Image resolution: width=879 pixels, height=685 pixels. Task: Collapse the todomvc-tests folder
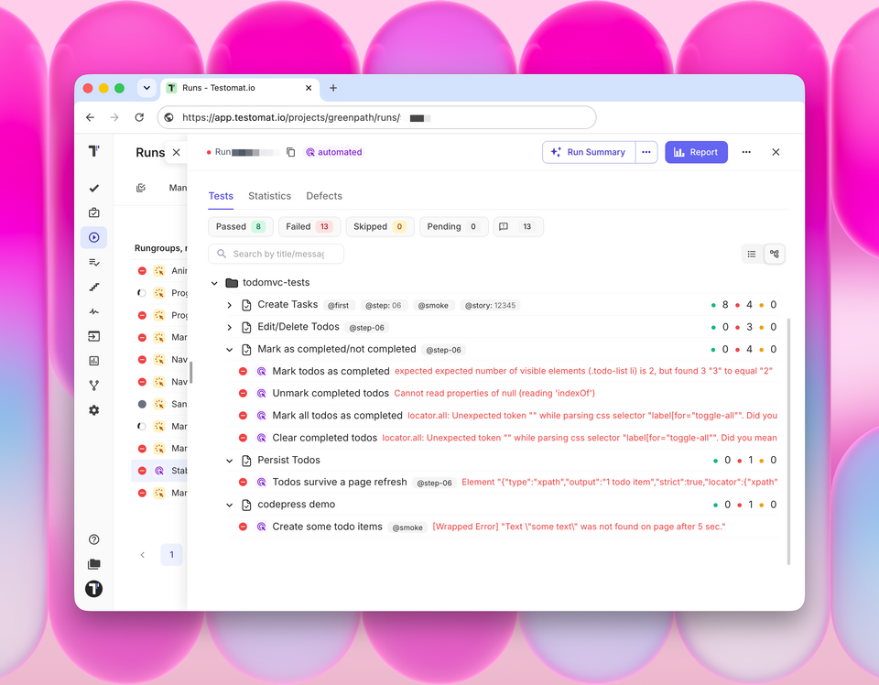click(214, 283)
